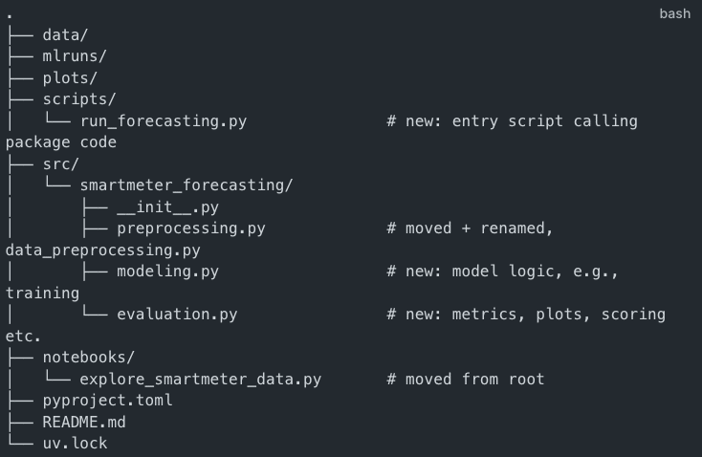This screenshot has height=457, width=702.
Task: Select smartmeter_forecasting/ package folder
Action: pyautogui.click(x=186, y=185)
